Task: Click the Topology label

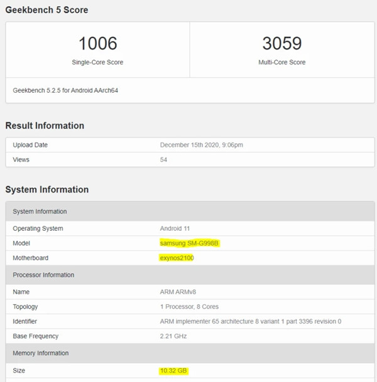Action: (25, 307)
